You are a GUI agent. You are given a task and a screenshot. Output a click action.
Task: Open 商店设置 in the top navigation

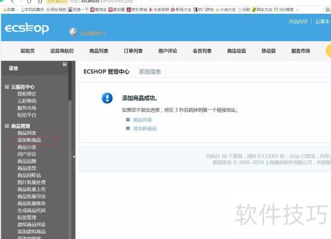click(236, 51)
